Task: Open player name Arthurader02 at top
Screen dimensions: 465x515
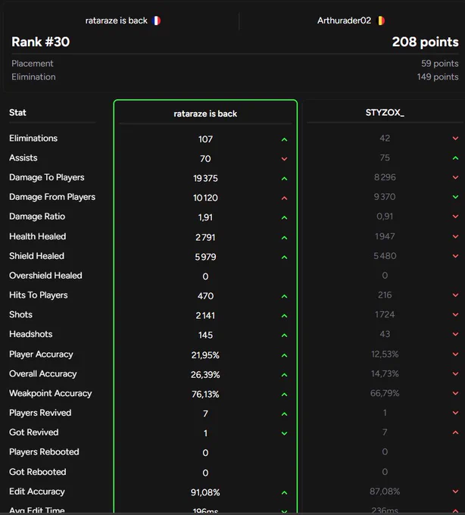Action: pyautogui.click(x=344, y=20)
